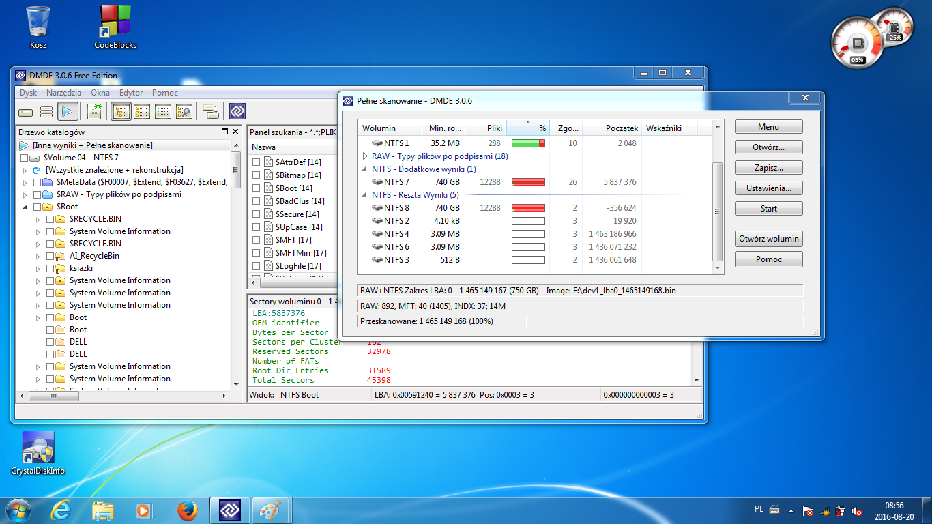Image resolution: width=932 pixels, height=524 pixels.
Task: Click the Start button in the scan dialog
Action: (x=769, y=209)
